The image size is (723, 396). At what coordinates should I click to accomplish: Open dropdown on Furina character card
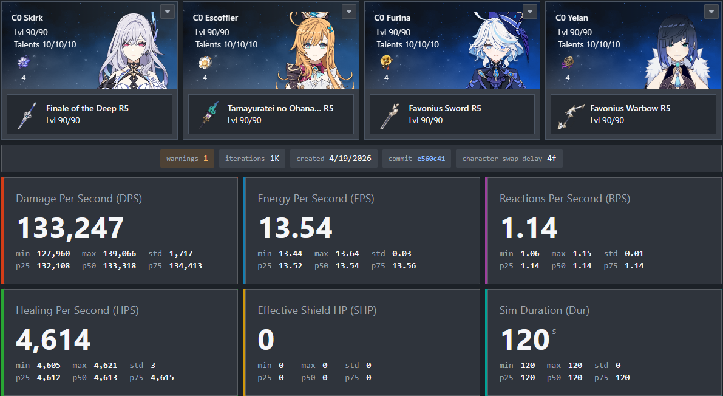[531, 12]
